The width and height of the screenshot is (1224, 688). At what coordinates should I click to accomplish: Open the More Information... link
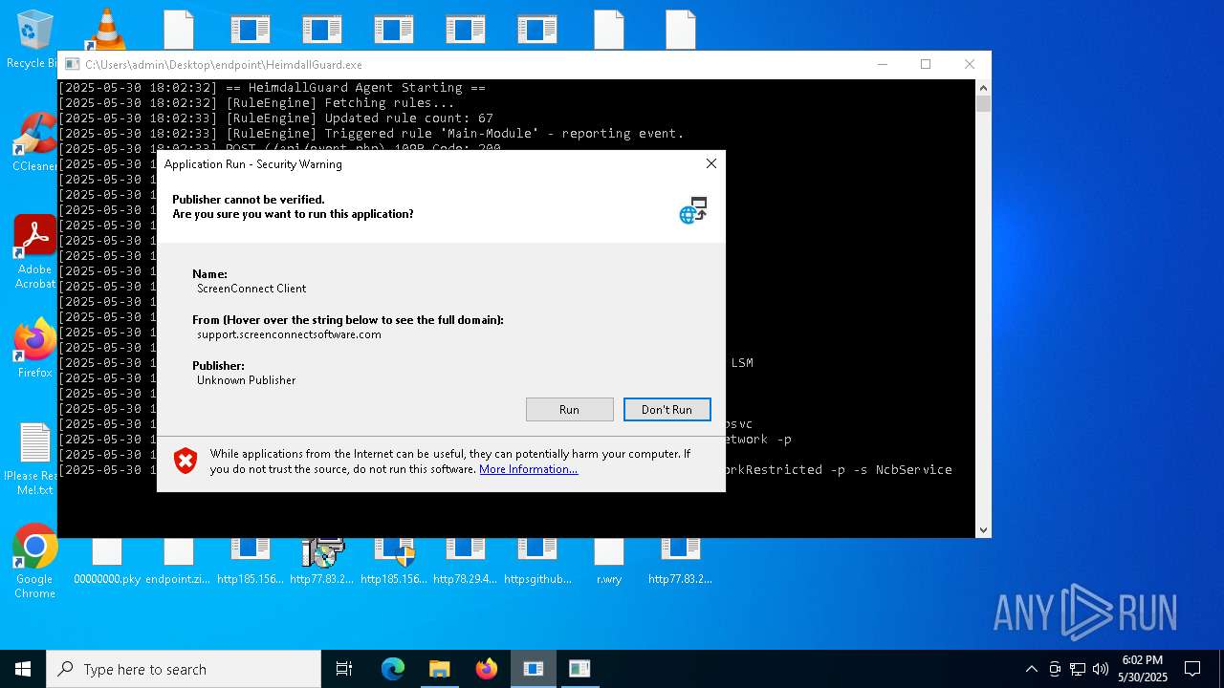pyautogui.click(x=528, y=469)
